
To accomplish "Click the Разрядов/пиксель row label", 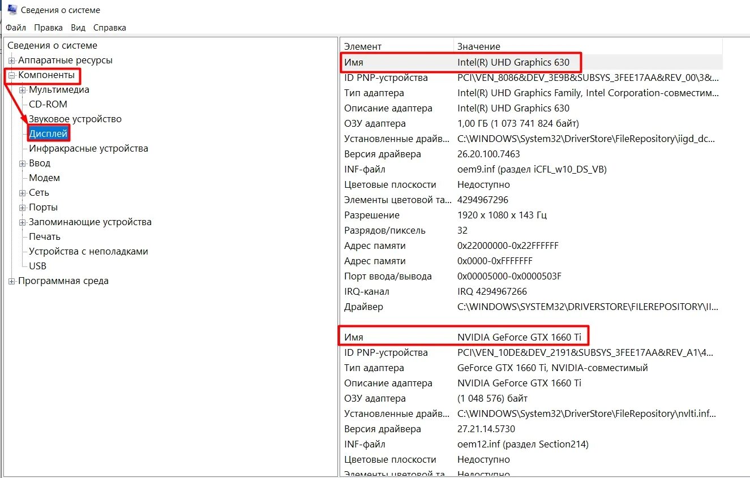I will pyautogui.click(x=385, y=230).
